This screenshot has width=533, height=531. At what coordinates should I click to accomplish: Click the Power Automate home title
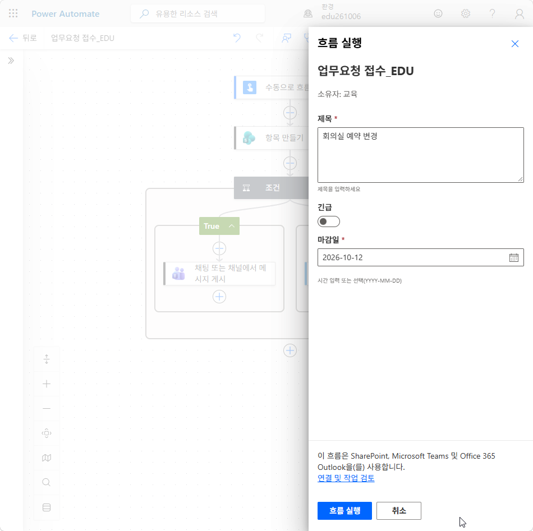[66, 14]
